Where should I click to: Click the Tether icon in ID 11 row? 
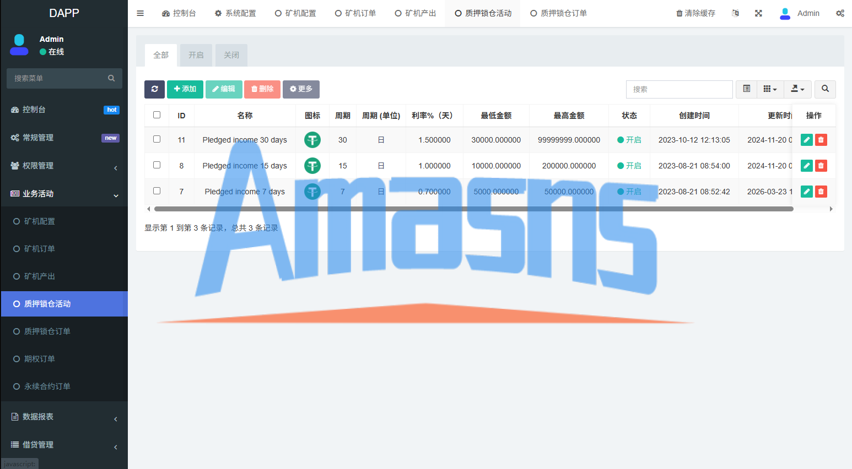click(312, 140)
